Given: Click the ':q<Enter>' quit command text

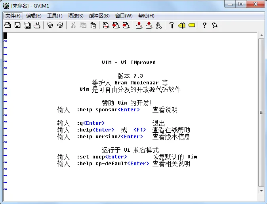Looking at the screenshot, I should (91, 123).
